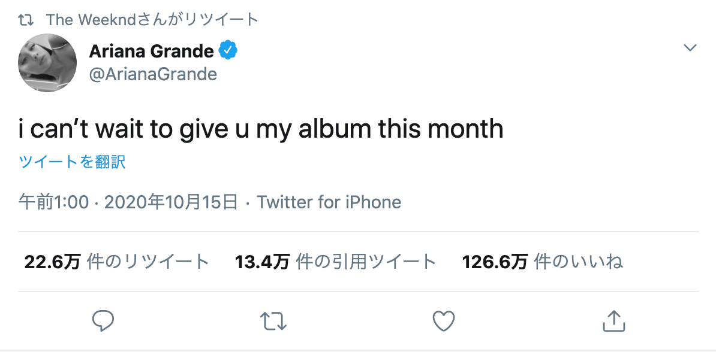Screen dimensions: 716x352
Task: Click the 2020年10月15日 date link
Action: point(171,202)
